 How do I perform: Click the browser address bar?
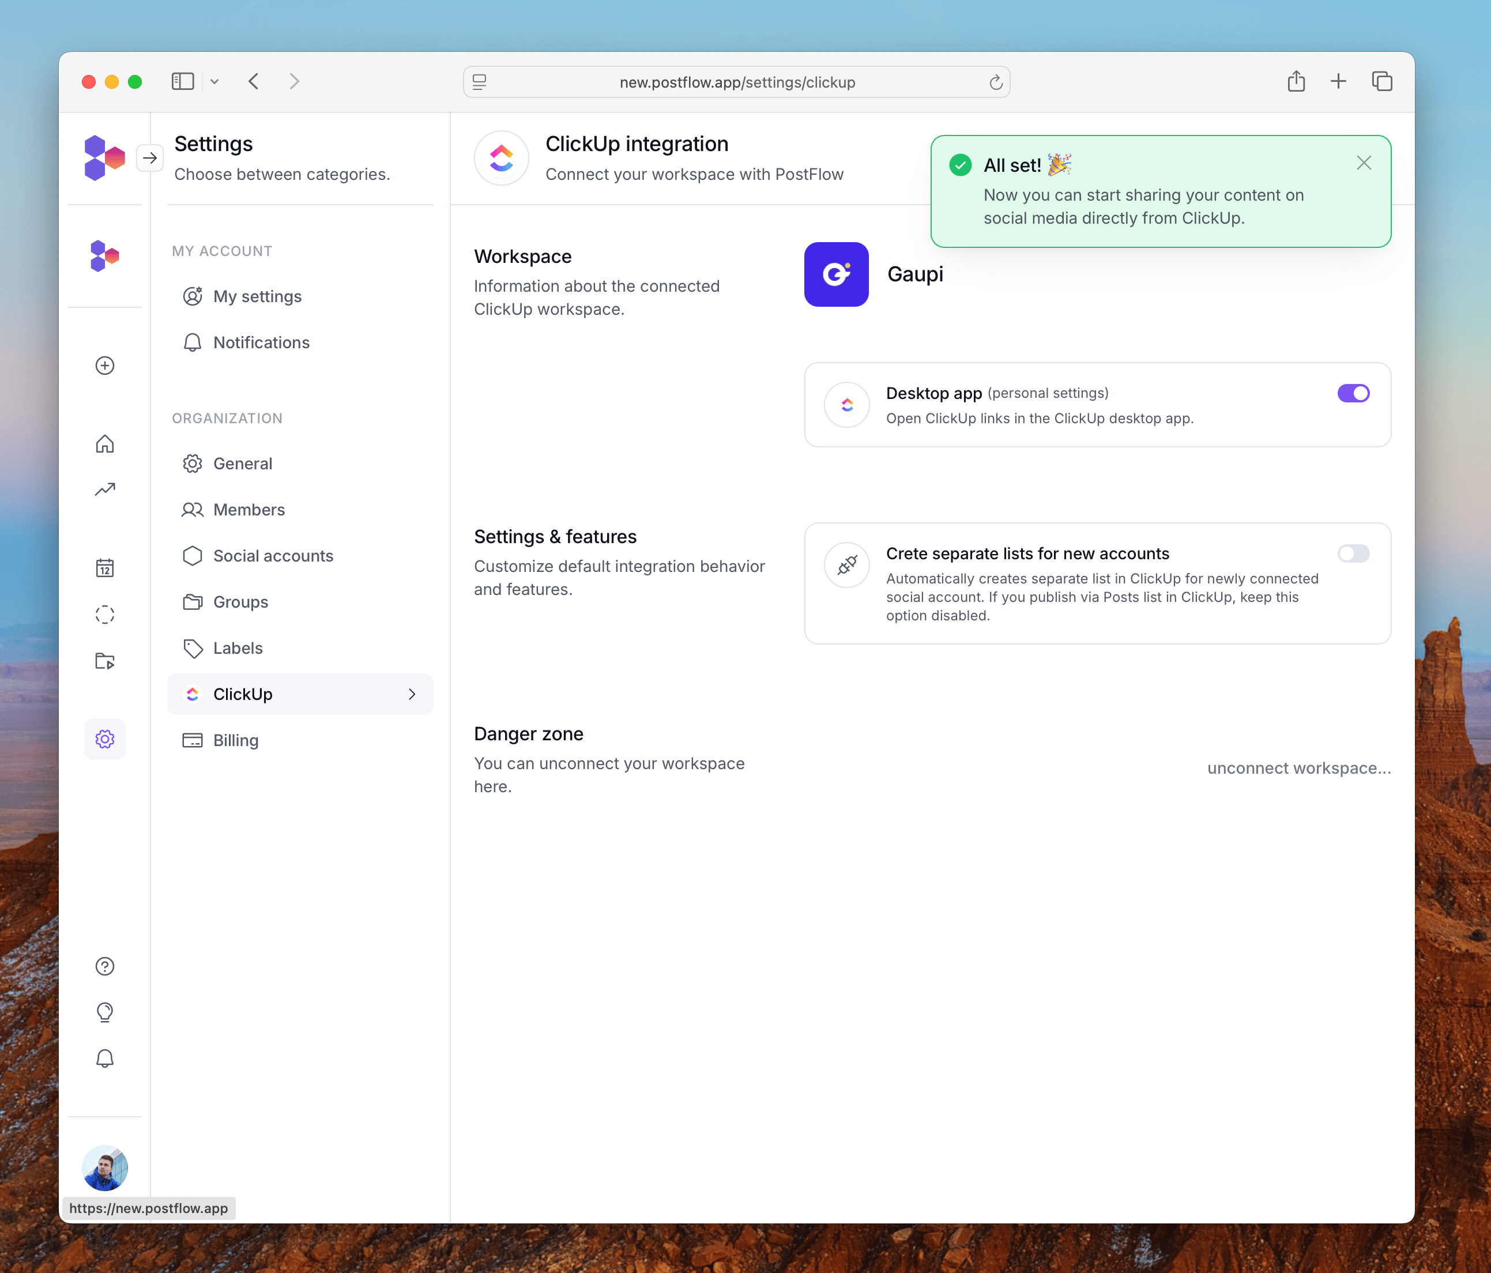coord(737,82)
